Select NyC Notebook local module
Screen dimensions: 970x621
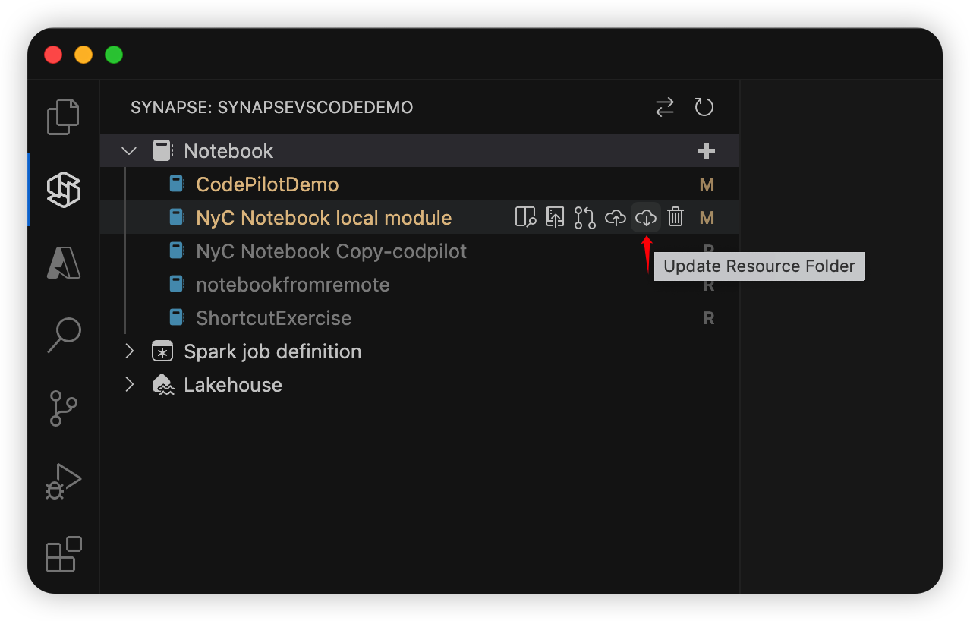(324, 218)
